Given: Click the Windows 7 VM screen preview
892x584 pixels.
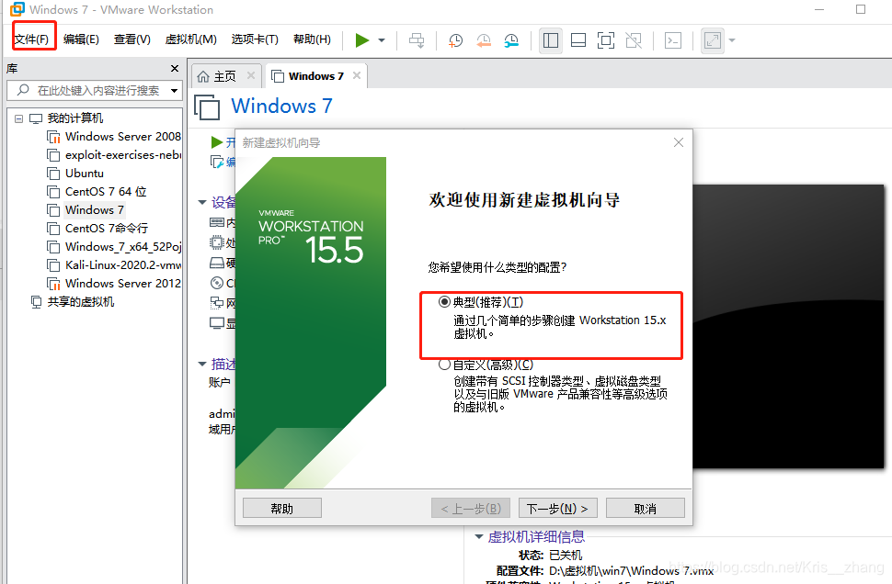Looking at the screenshot, I should pos(788,327).
